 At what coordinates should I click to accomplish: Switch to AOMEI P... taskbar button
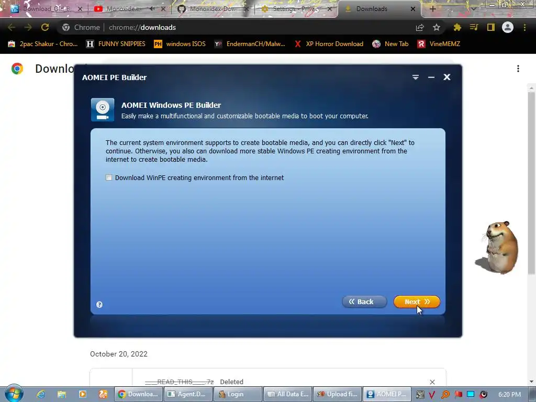pyautogui.click(x=387, y=394)
